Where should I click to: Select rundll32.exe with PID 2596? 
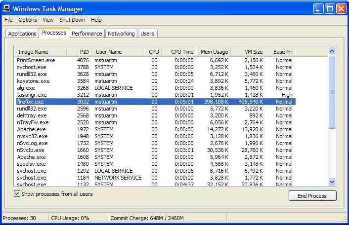pos(156,109)
